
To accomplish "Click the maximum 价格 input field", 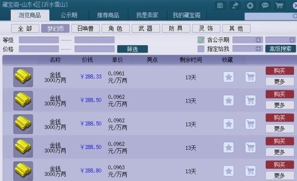I will 95,49.
